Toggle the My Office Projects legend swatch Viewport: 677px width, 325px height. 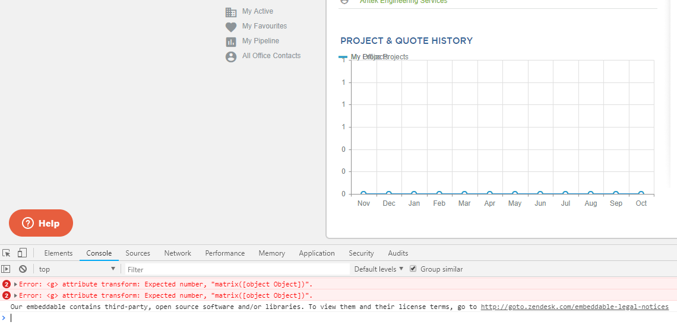(343, 57)
